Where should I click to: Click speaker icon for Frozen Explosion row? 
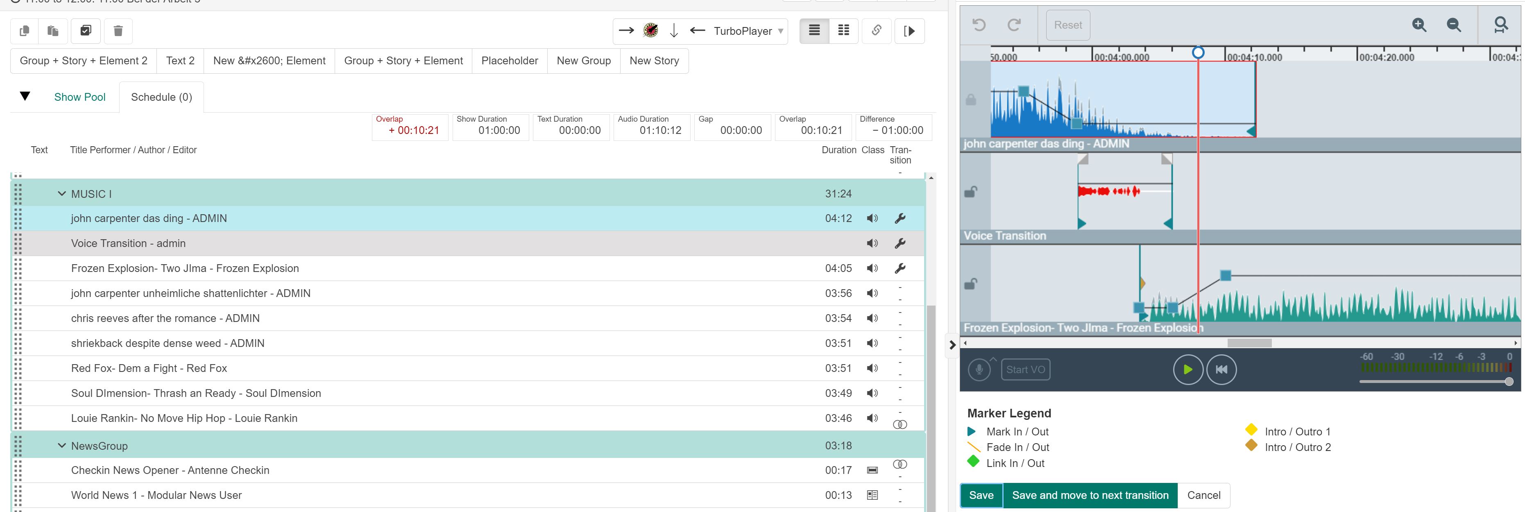point(872,268)
